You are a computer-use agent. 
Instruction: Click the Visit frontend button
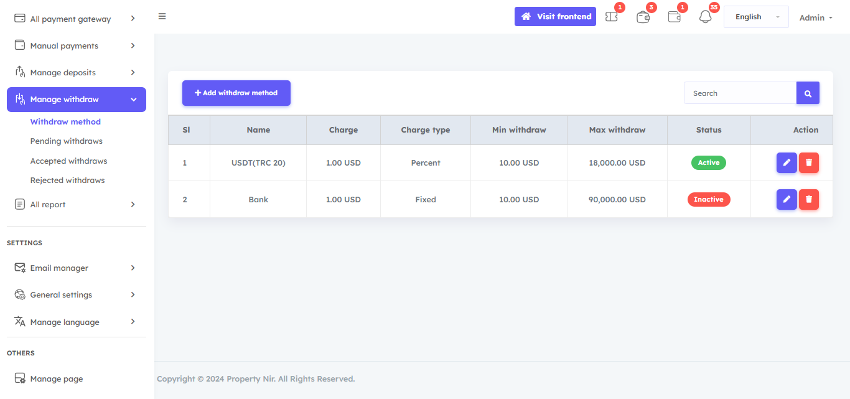(x=555, y=16)
